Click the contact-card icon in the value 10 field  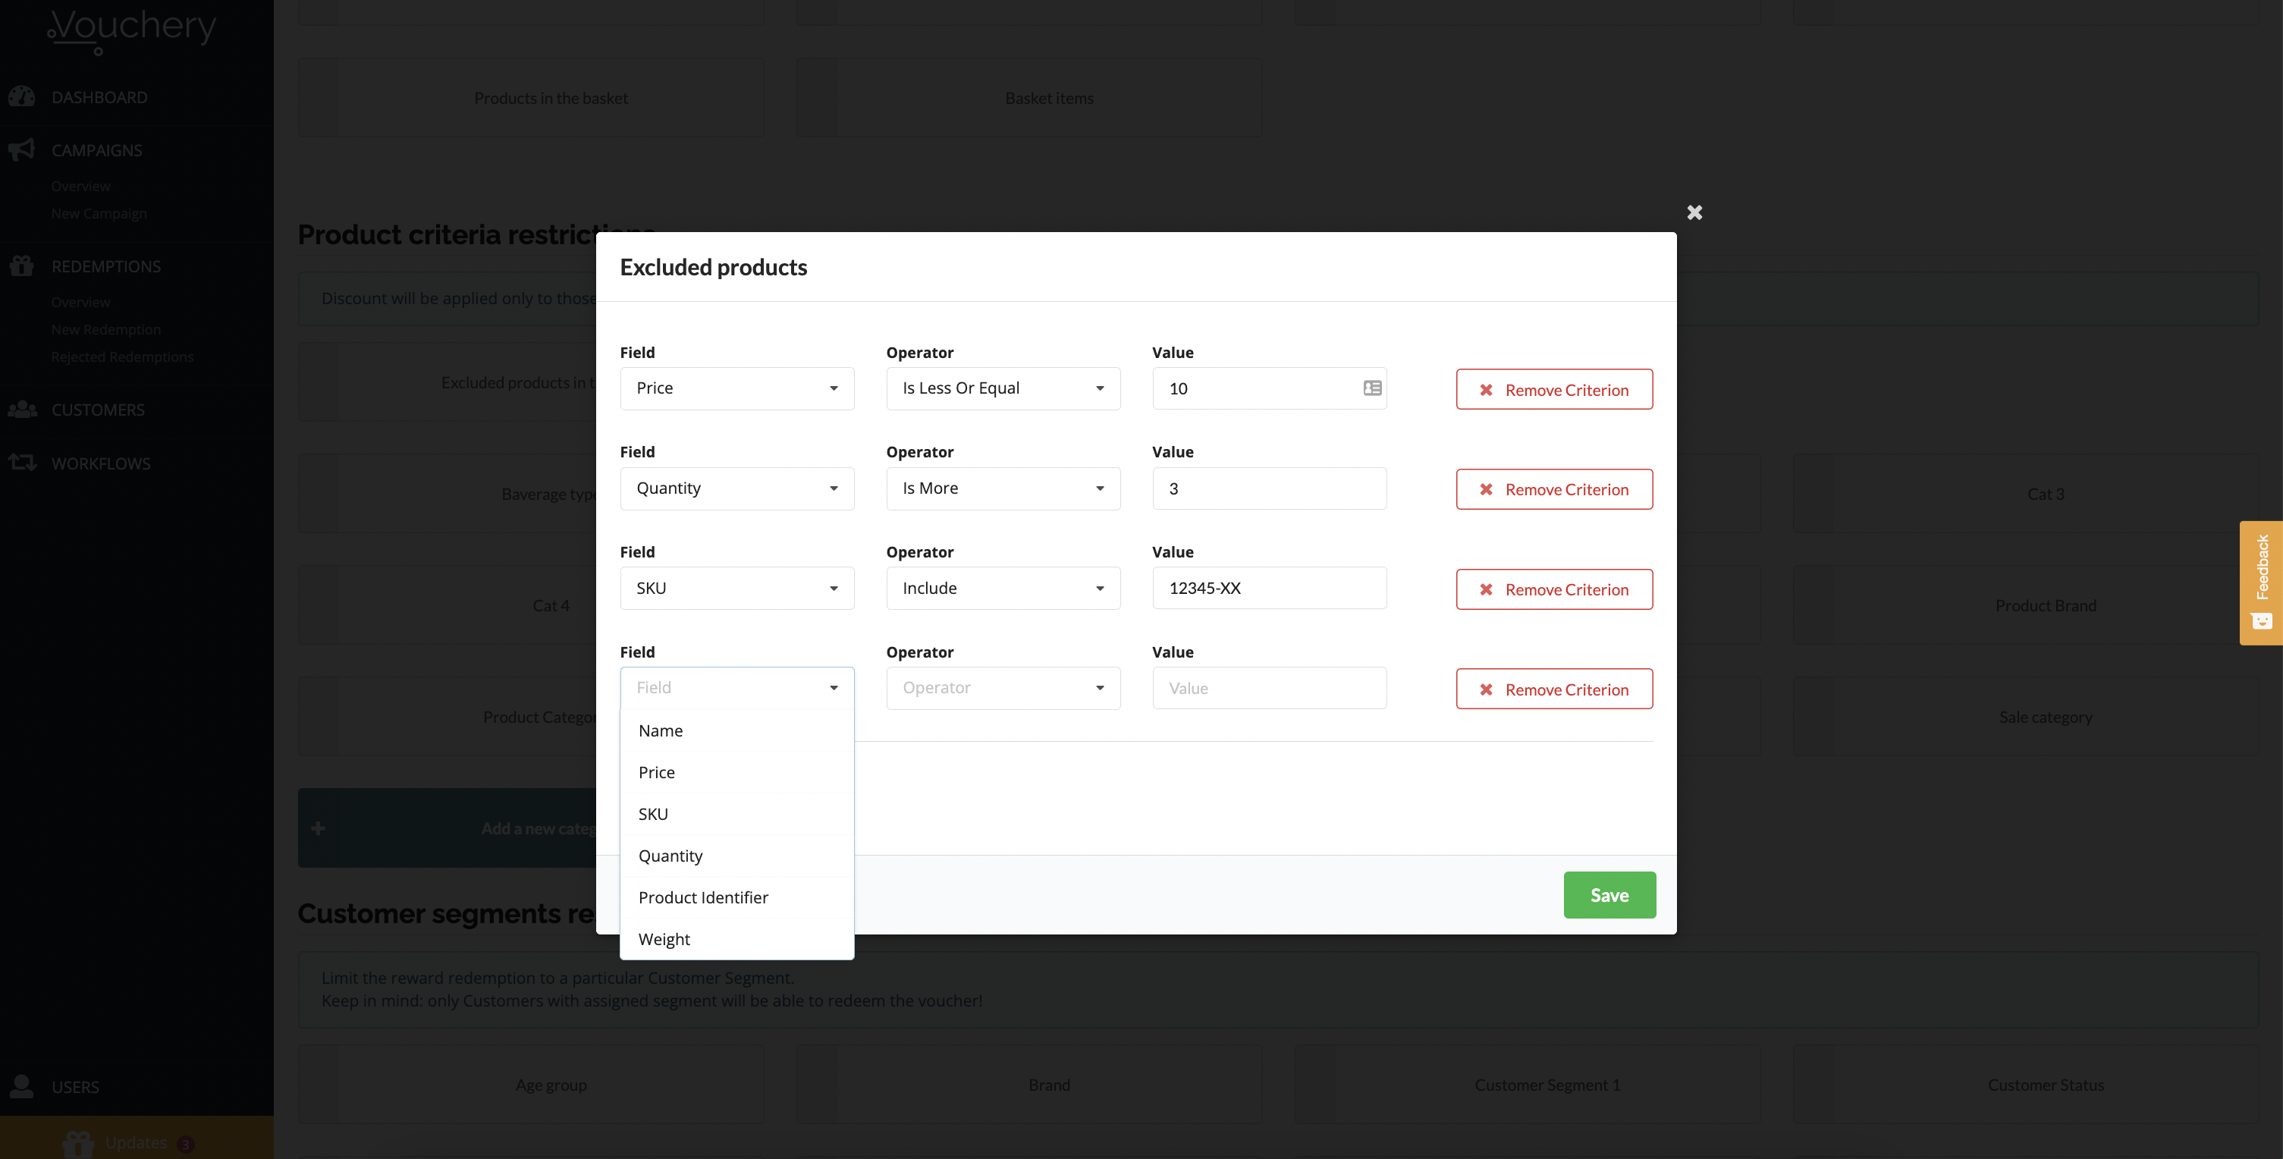point(1372,388)
